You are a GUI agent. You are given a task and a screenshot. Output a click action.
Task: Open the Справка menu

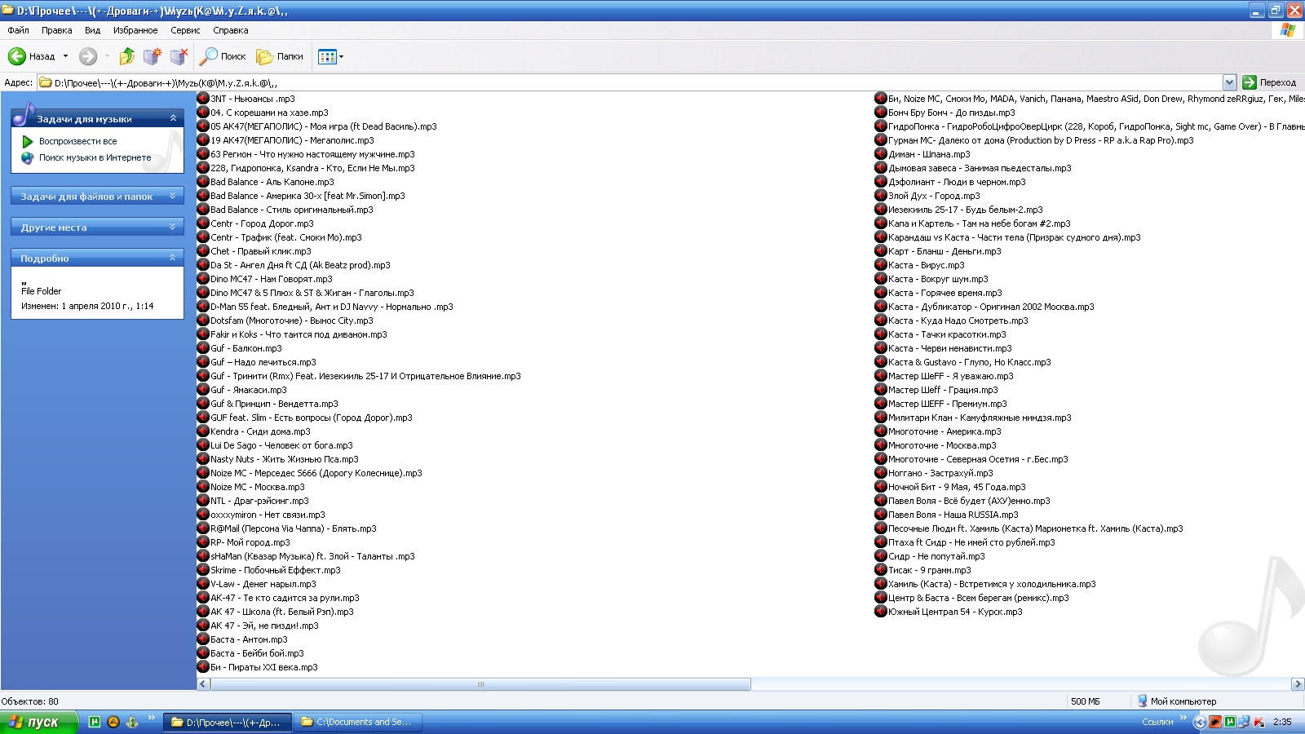[230, 30]
